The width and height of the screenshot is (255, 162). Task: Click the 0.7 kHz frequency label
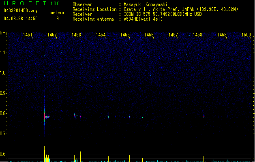4,134
